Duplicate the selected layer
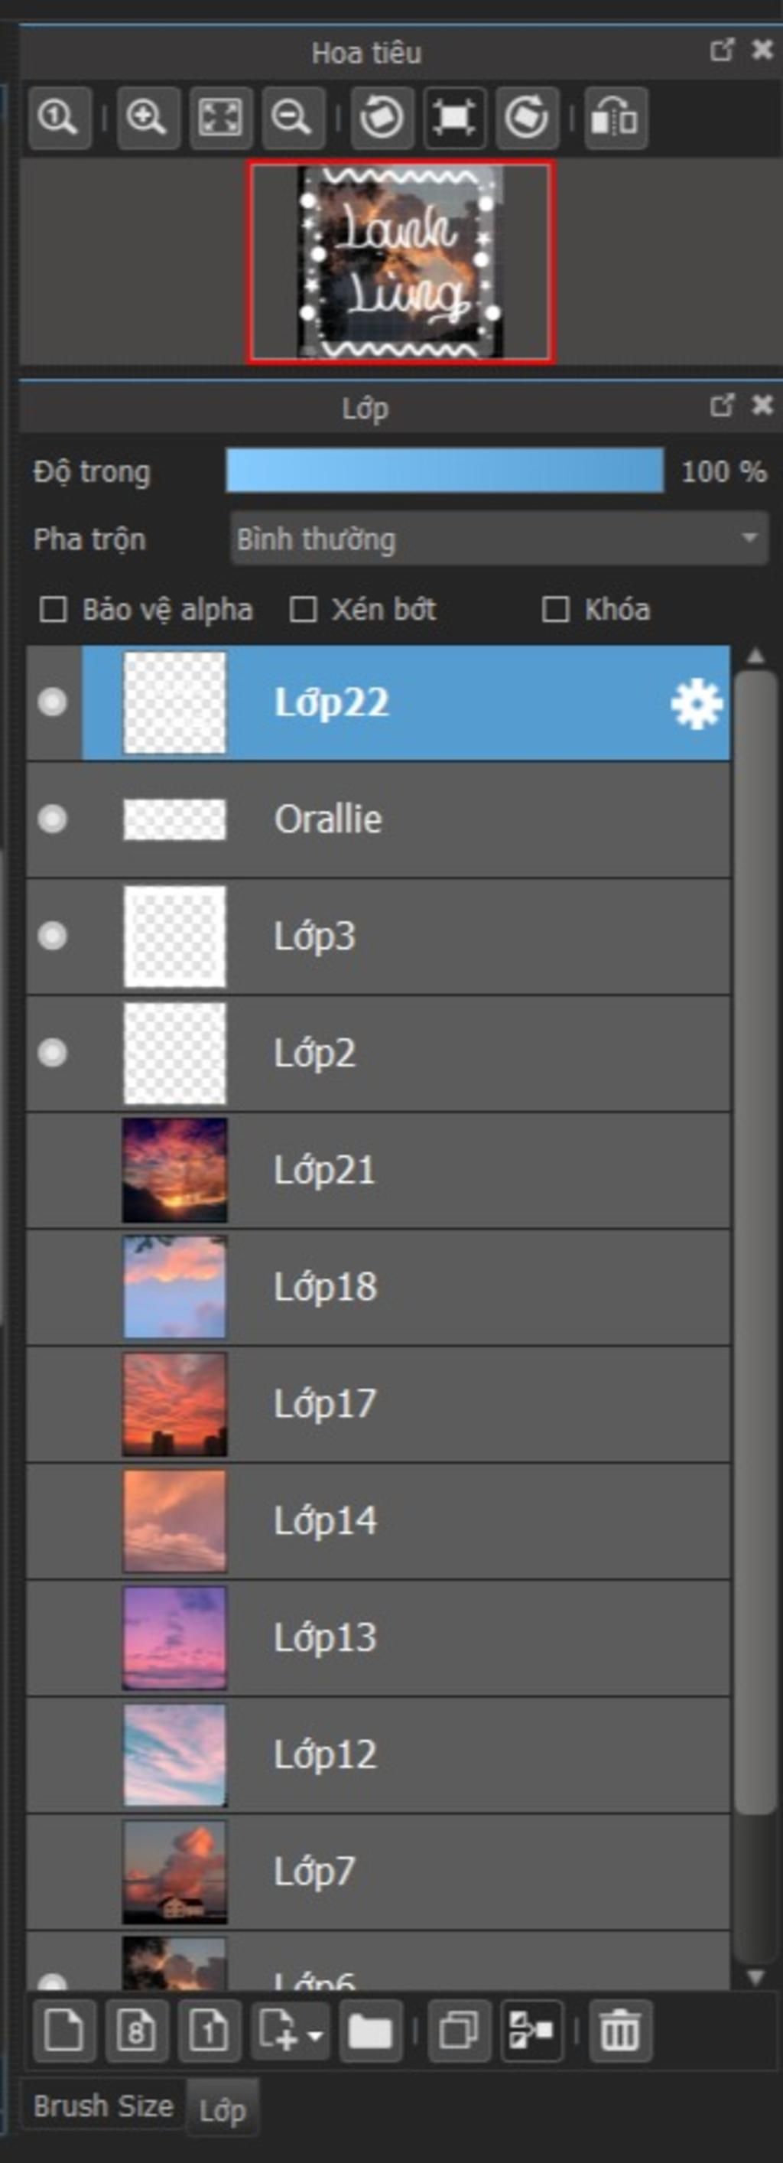 coord(459,2031)
